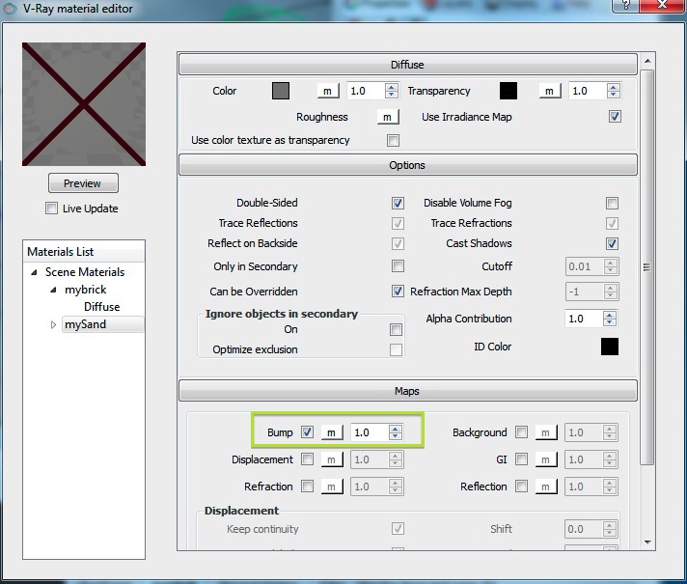The image size is (687, 584).
Task: Enable Use color texture as transparency
Action: [393, 140]
